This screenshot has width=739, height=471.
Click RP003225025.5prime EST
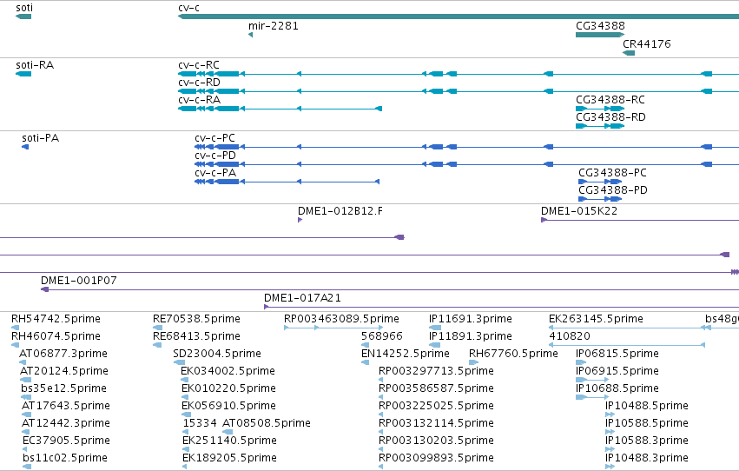pos(381,415)
